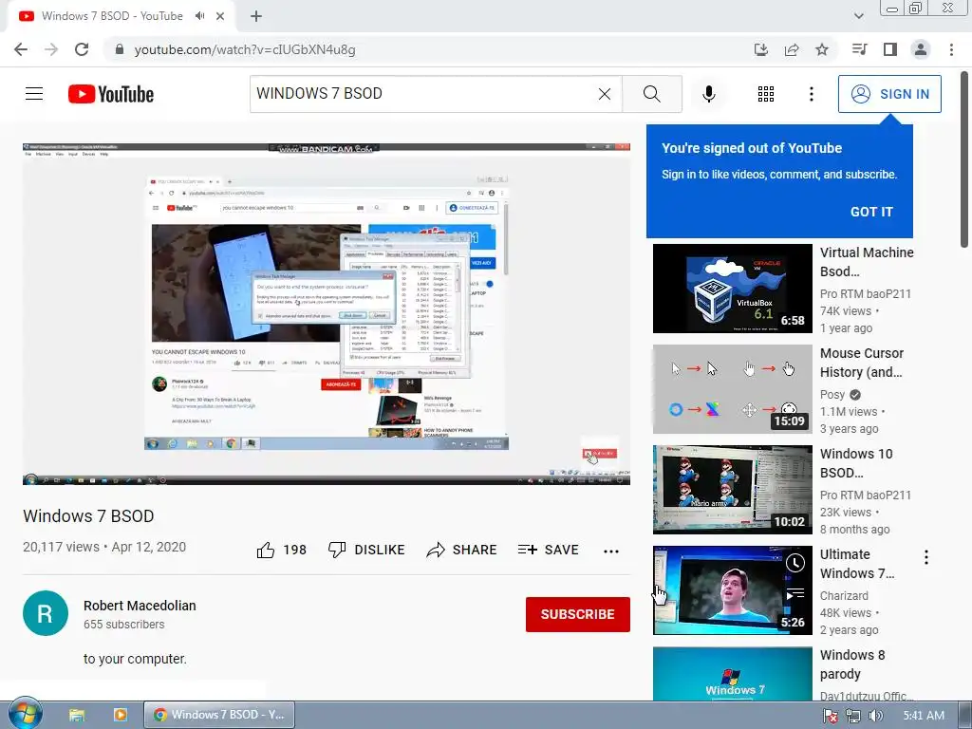Dismiss the sign-in tip with GOT IT
The image size is (972, 729).
point(871,212)
